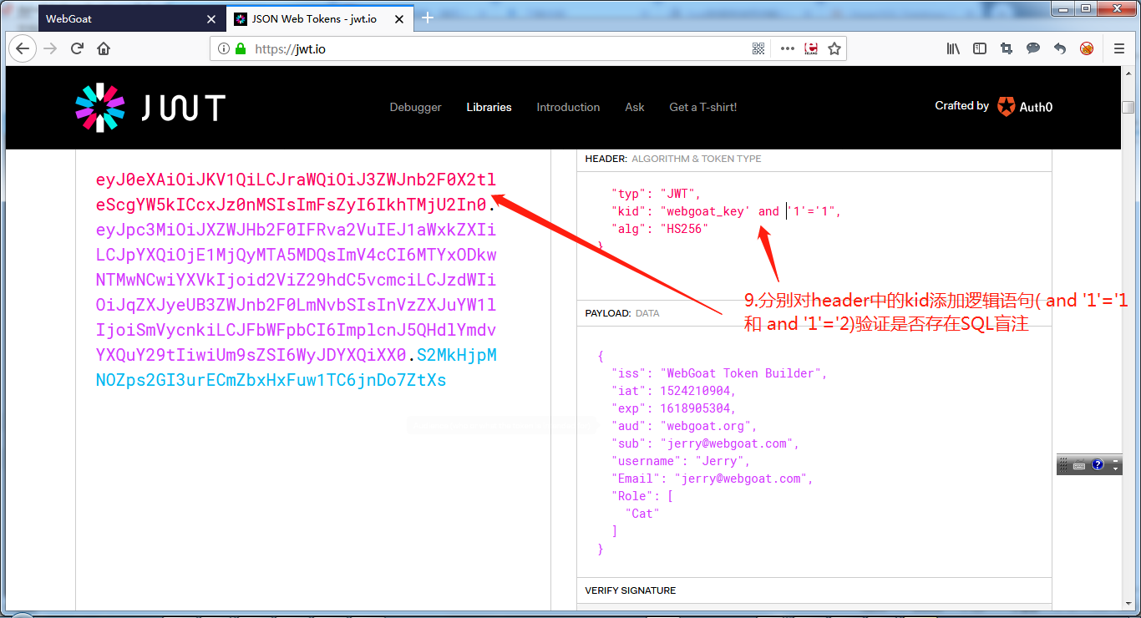Image resolution: width=1141 pixels, height=618 pixels.
Task: Open the QR code icon in address bar
Action: (758, 48)
